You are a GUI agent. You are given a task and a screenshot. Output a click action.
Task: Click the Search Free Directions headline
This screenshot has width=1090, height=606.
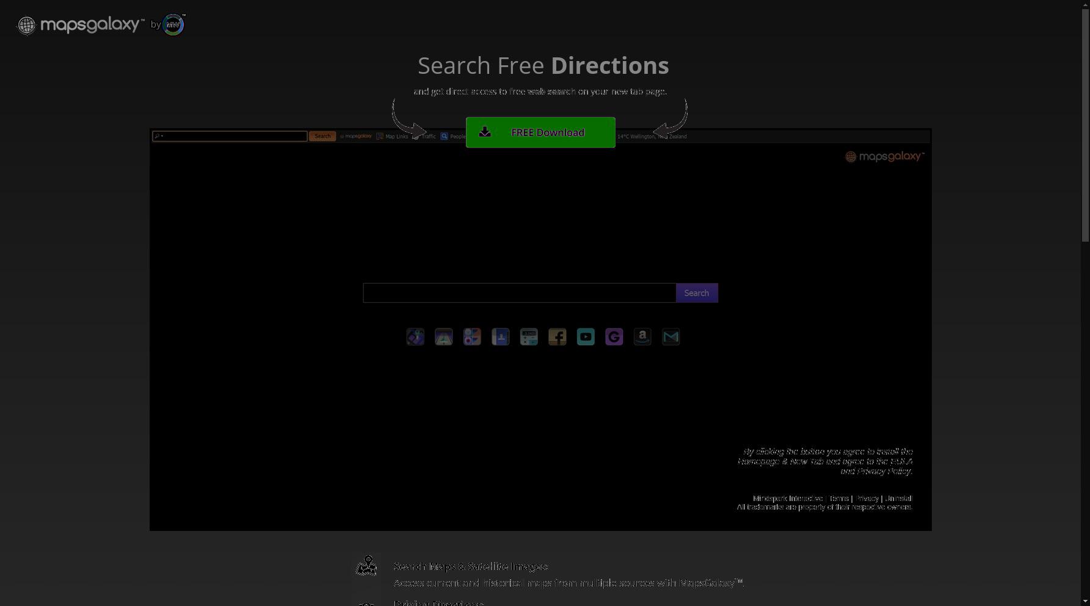point(543,66)
